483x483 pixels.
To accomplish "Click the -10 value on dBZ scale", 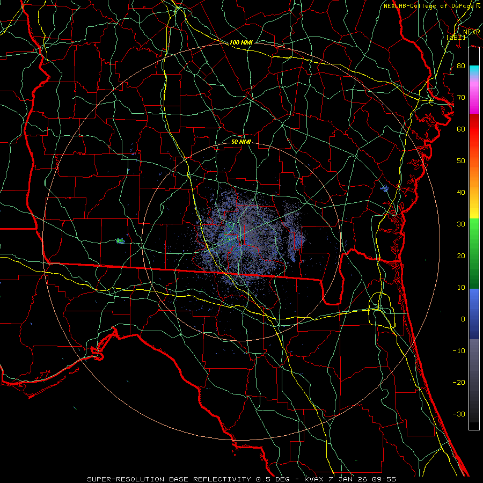I will (459, 351).
